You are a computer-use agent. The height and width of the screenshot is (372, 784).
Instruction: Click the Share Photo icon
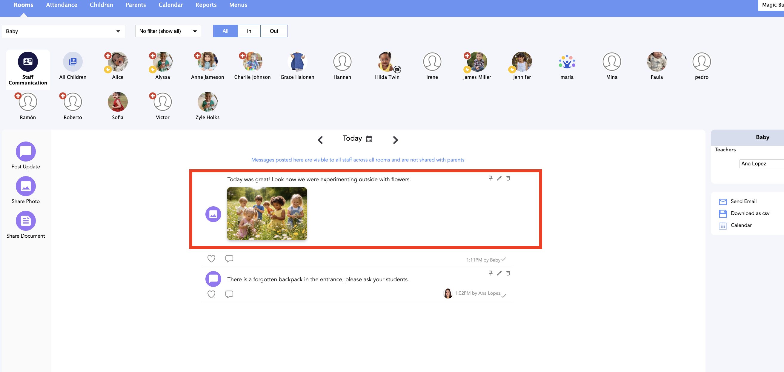click(26, 186)
